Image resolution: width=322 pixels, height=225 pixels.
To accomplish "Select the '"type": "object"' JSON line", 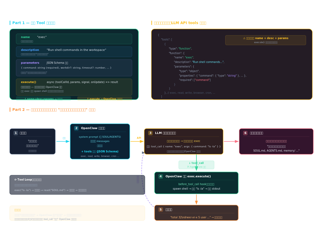I will pos(189,71).
